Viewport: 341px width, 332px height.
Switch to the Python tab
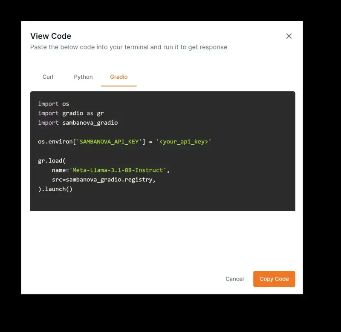click(x=83, y=77)
